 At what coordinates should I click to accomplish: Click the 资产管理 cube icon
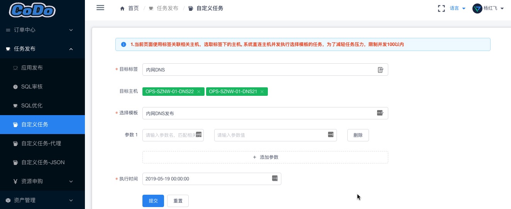(x=8, y=200)
